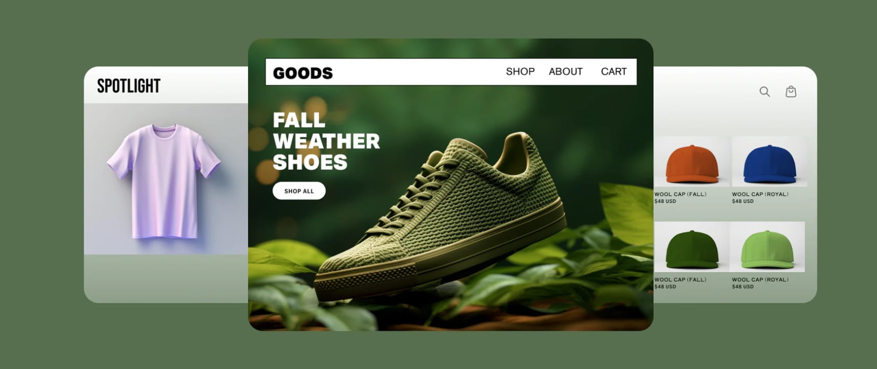Click the SPOTLIGHT heading

coord(129,86)
